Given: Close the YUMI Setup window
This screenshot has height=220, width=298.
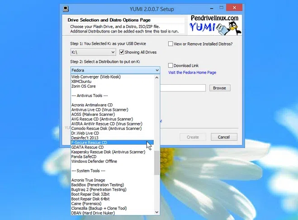Looking at the screenshot, I should (235, 8).
